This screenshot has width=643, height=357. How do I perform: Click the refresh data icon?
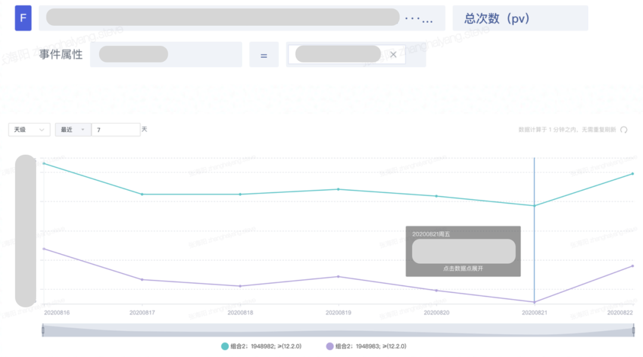(624, 130)
